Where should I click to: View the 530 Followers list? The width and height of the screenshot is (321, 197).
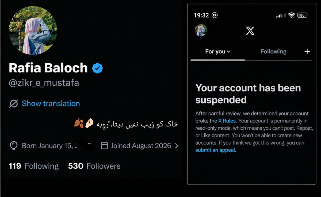point(94,166)
